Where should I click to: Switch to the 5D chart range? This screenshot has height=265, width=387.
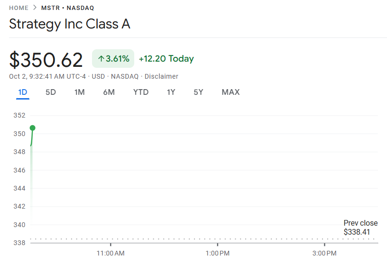coord(51,92)
